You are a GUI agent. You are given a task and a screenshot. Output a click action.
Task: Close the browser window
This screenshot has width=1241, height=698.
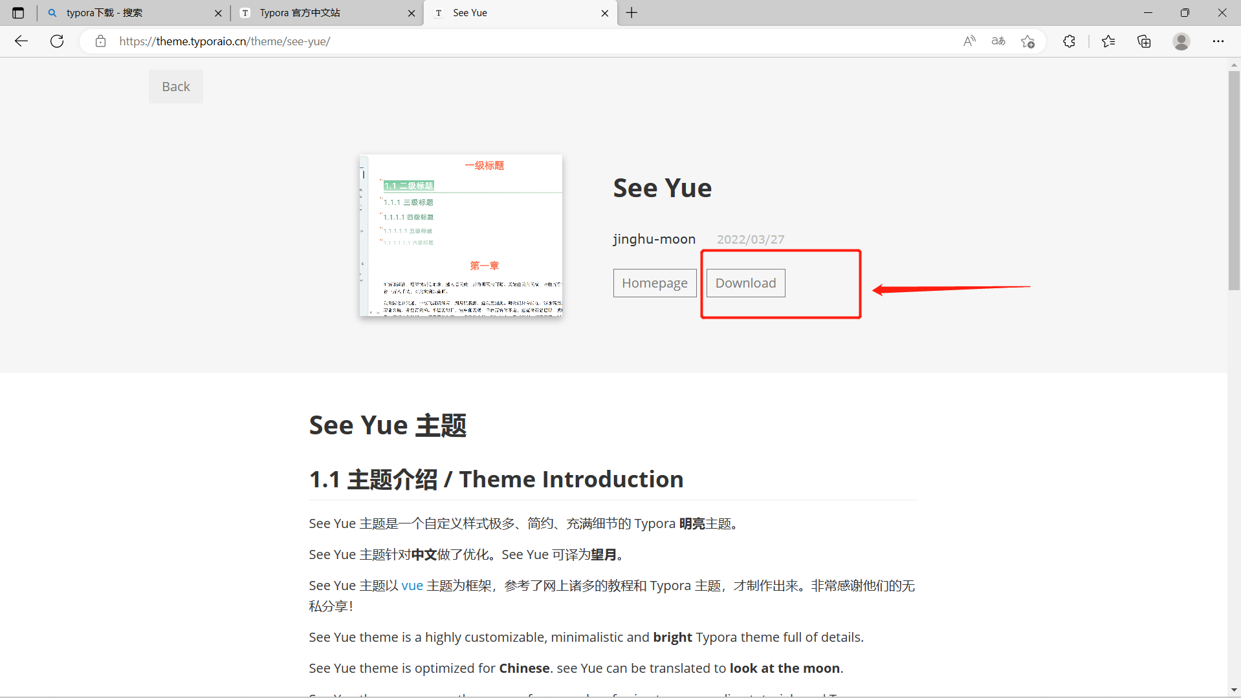[1222, 13]
